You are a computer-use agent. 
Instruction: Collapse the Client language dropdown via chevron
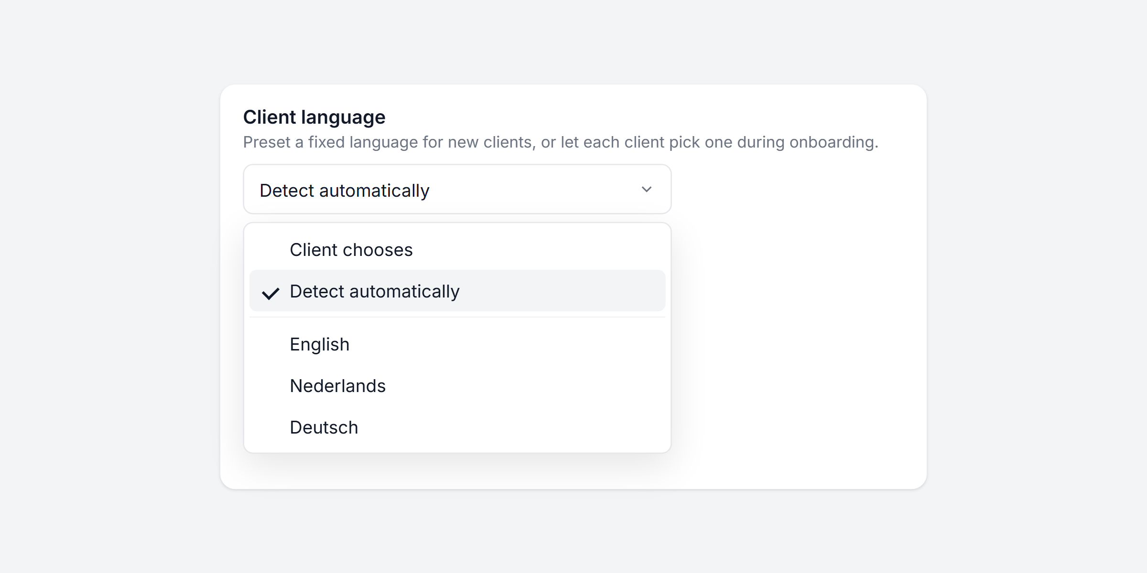pyautogui.click(x=646, y=190)
